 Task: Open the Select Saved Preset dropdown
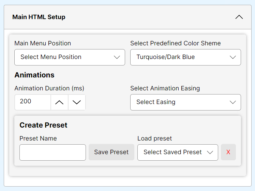click(x=178, y=152)
